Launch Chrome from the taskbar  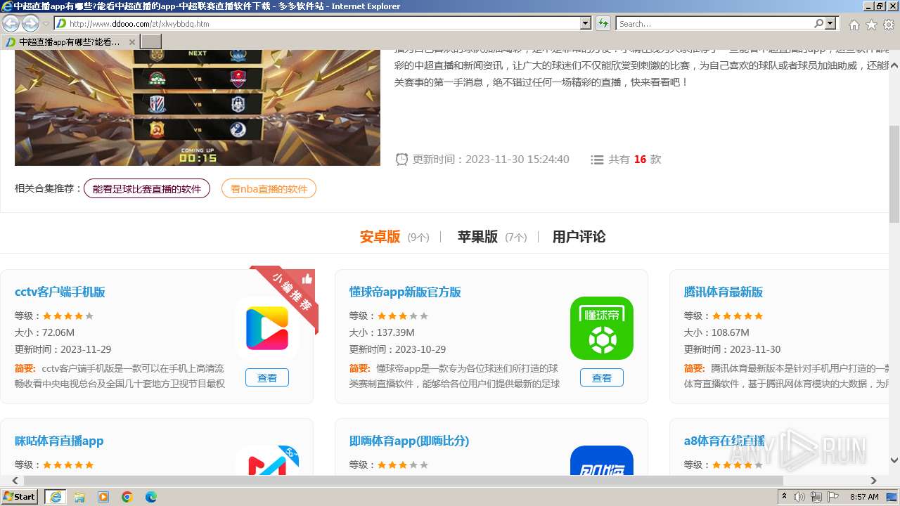(x=127, y=497)
